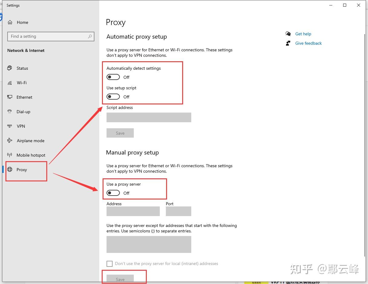Open VPN via its icon
This screenshot has width=368, height=284.
point(10,126)
